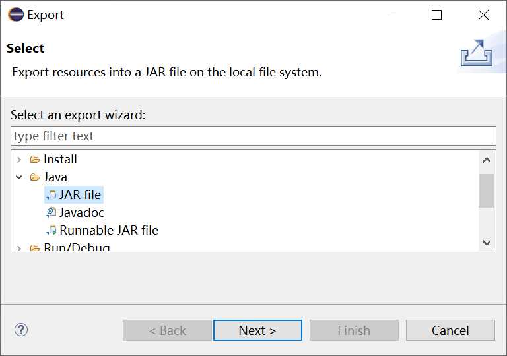Image resolution: width=507 pixels, height=356 pixels.
Task: Focus the type filter text field
Action: (253, 136)
